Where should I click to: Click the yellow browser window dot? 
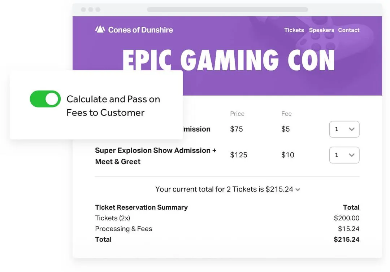pyautogui.click(x=90, y=9)
